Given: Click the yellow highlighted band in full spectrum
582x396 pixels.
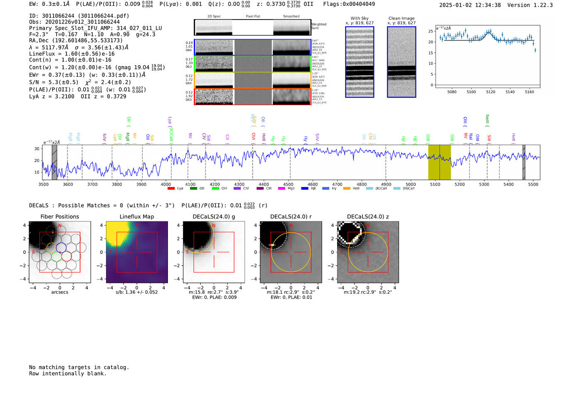Looking at the screenshot, I should click(439, 162).
